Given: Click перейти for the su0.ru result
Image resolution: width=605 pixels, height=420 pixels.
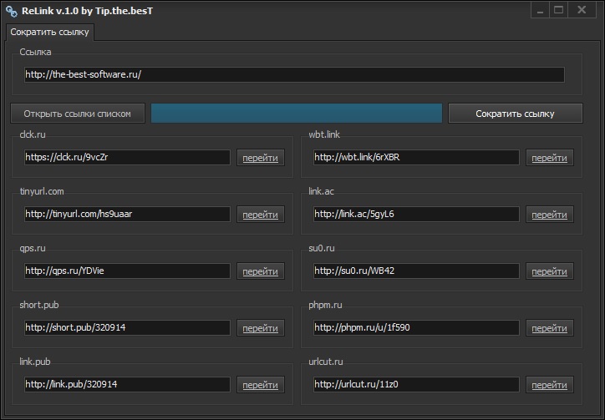Looking at the screenshot, I should (549, 271).
